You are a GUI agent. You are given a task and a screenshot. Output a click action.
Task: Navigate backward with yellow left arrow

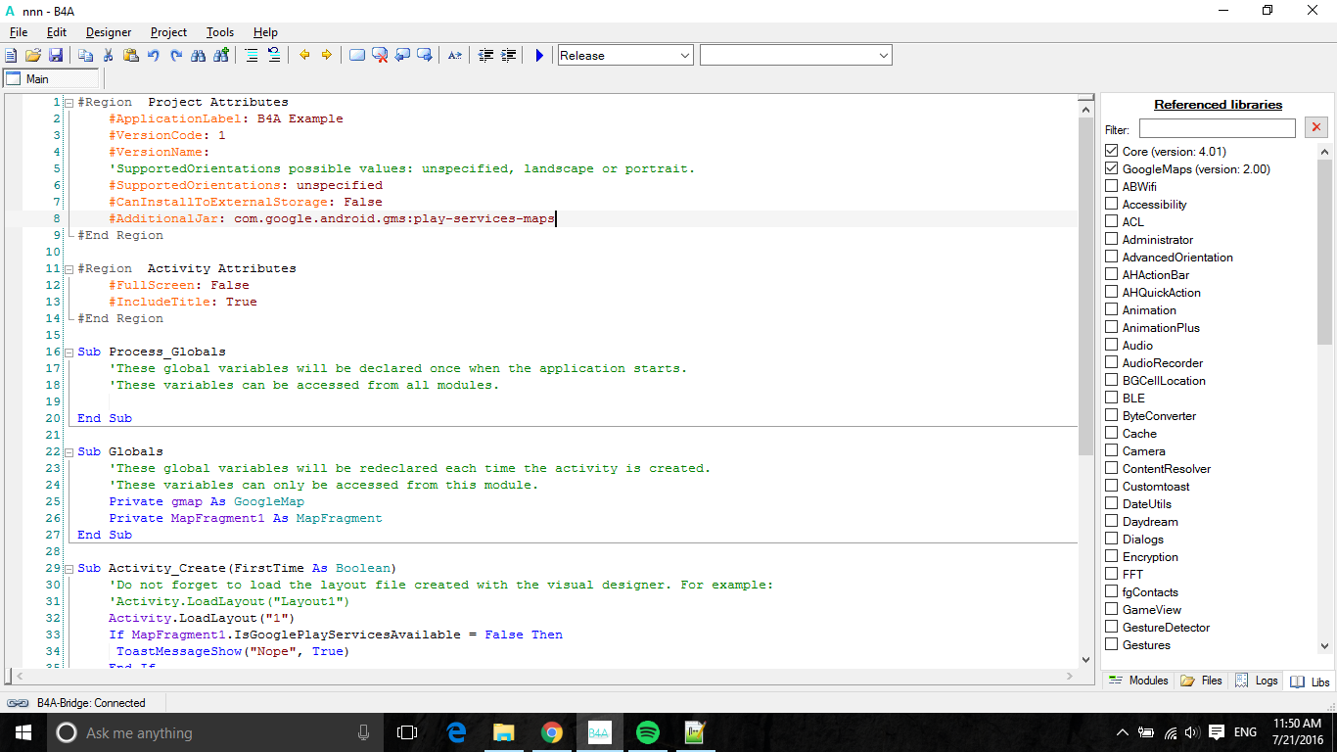pos(304,56)
